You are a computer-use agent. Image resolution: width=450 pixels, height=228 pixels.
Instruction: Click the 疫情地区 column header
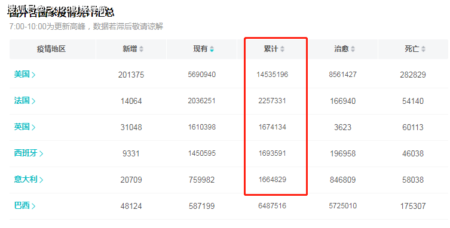click(x=51, y=49)
